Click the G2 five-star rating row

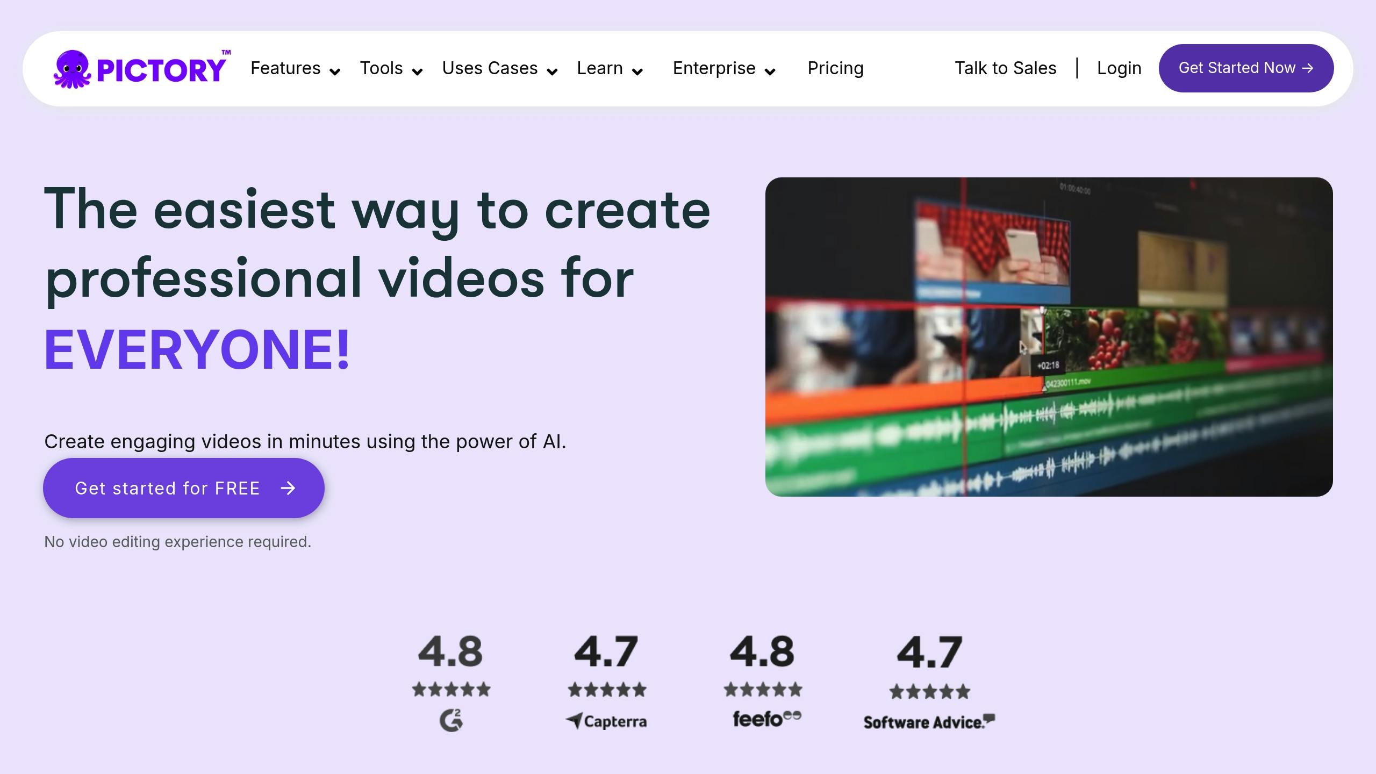pyautogui.click(x=451, y=689)
